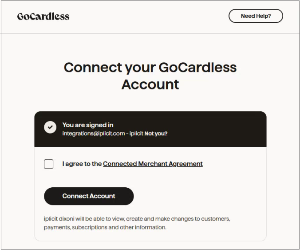Click the white card area beside Connect Account
The image size is (300, 250).
click(x=200, y=196)
